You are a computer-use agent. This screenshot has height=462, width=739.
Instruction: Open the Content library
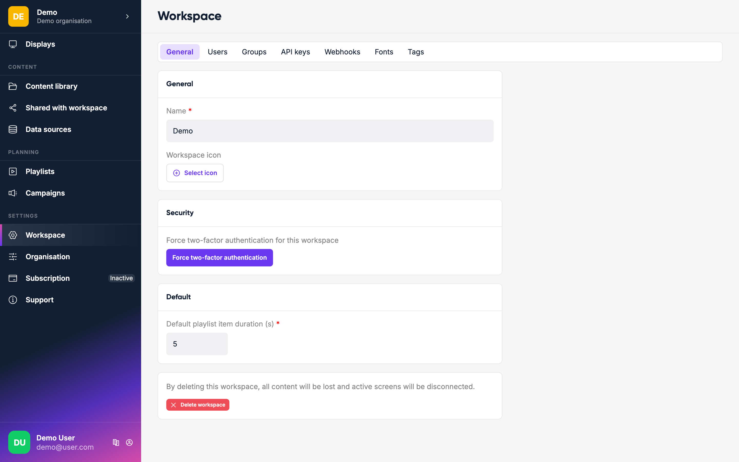click(x=51, y=86)
